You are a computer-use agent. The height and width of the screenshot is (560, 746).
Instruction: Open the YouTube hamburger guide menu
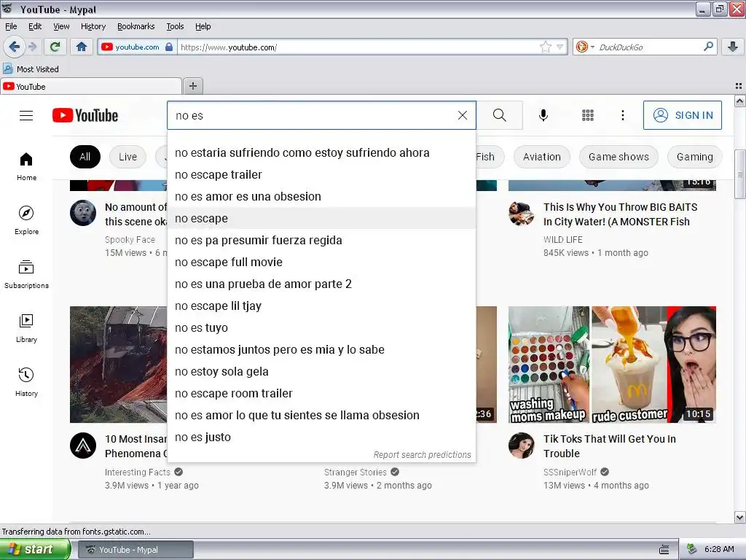click(26, 116)
